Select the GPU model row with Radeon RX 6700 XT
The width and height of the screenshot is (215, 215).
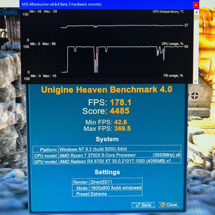tap(107, 161)
